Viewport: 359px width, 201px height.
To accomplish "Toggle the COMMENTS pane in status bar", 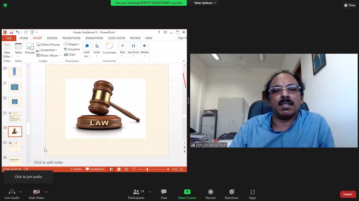I will tap(95, 169).
